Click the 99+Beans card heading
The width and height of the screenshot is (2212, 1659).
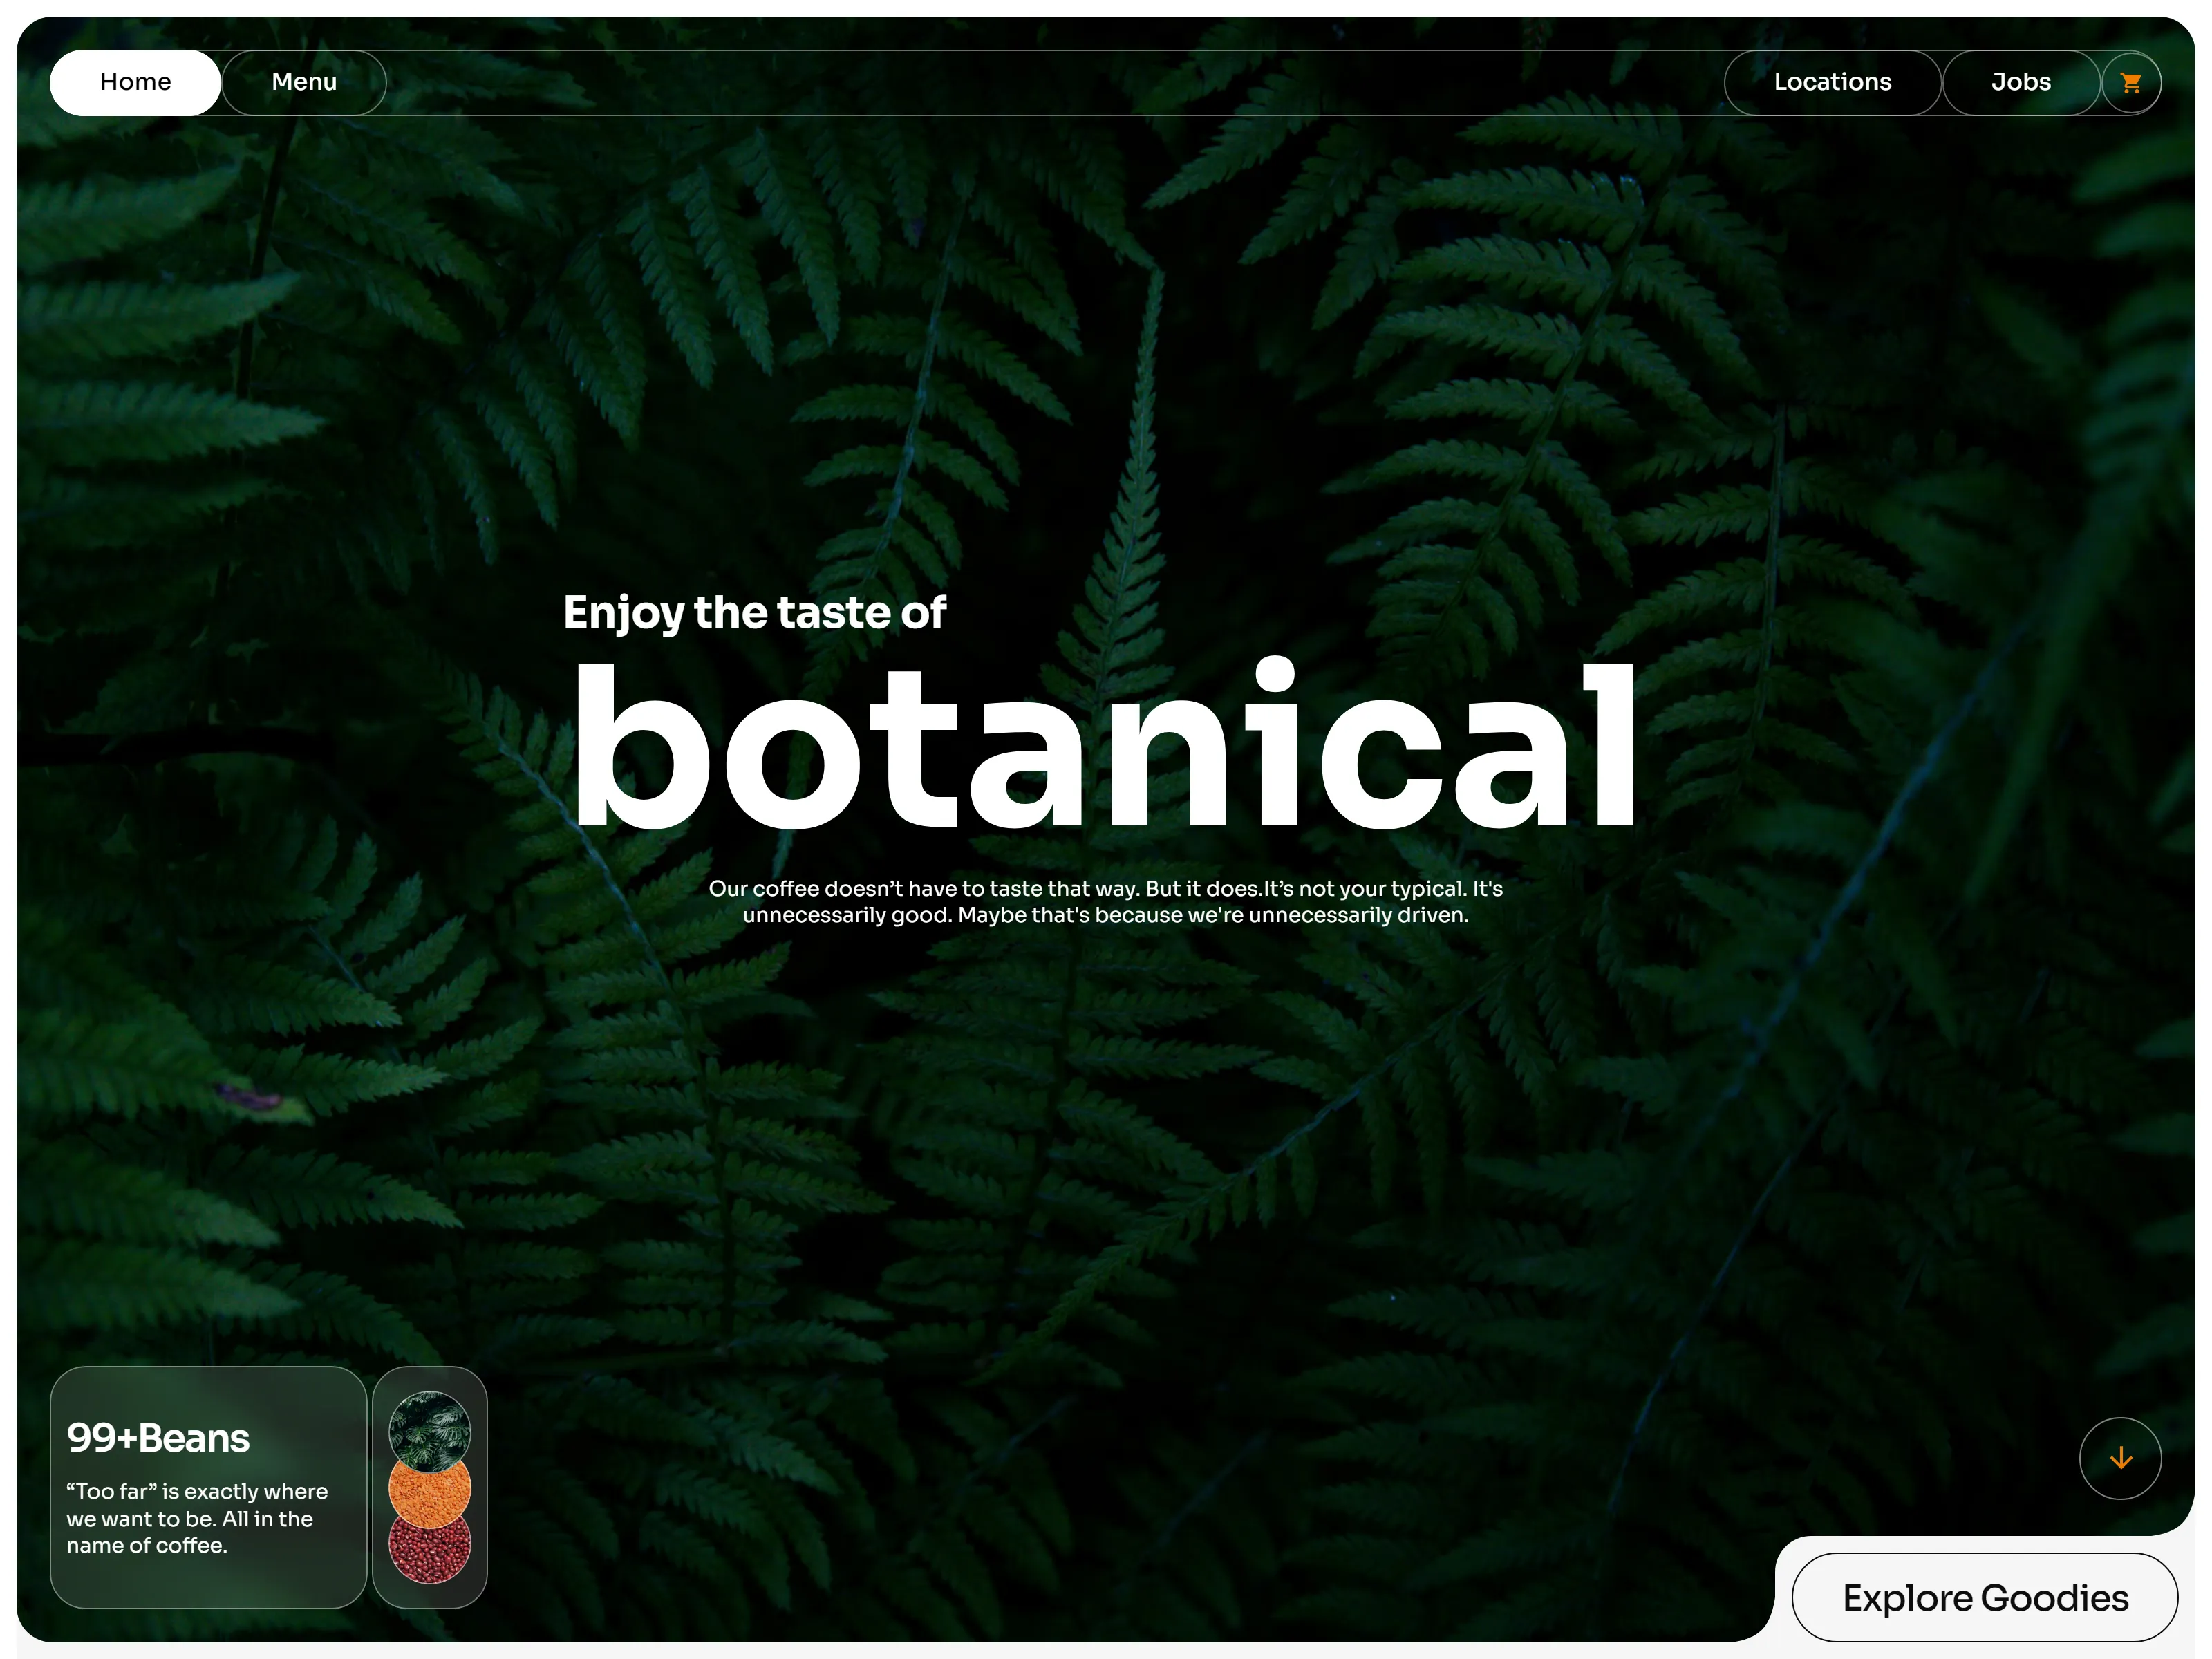158,1438
